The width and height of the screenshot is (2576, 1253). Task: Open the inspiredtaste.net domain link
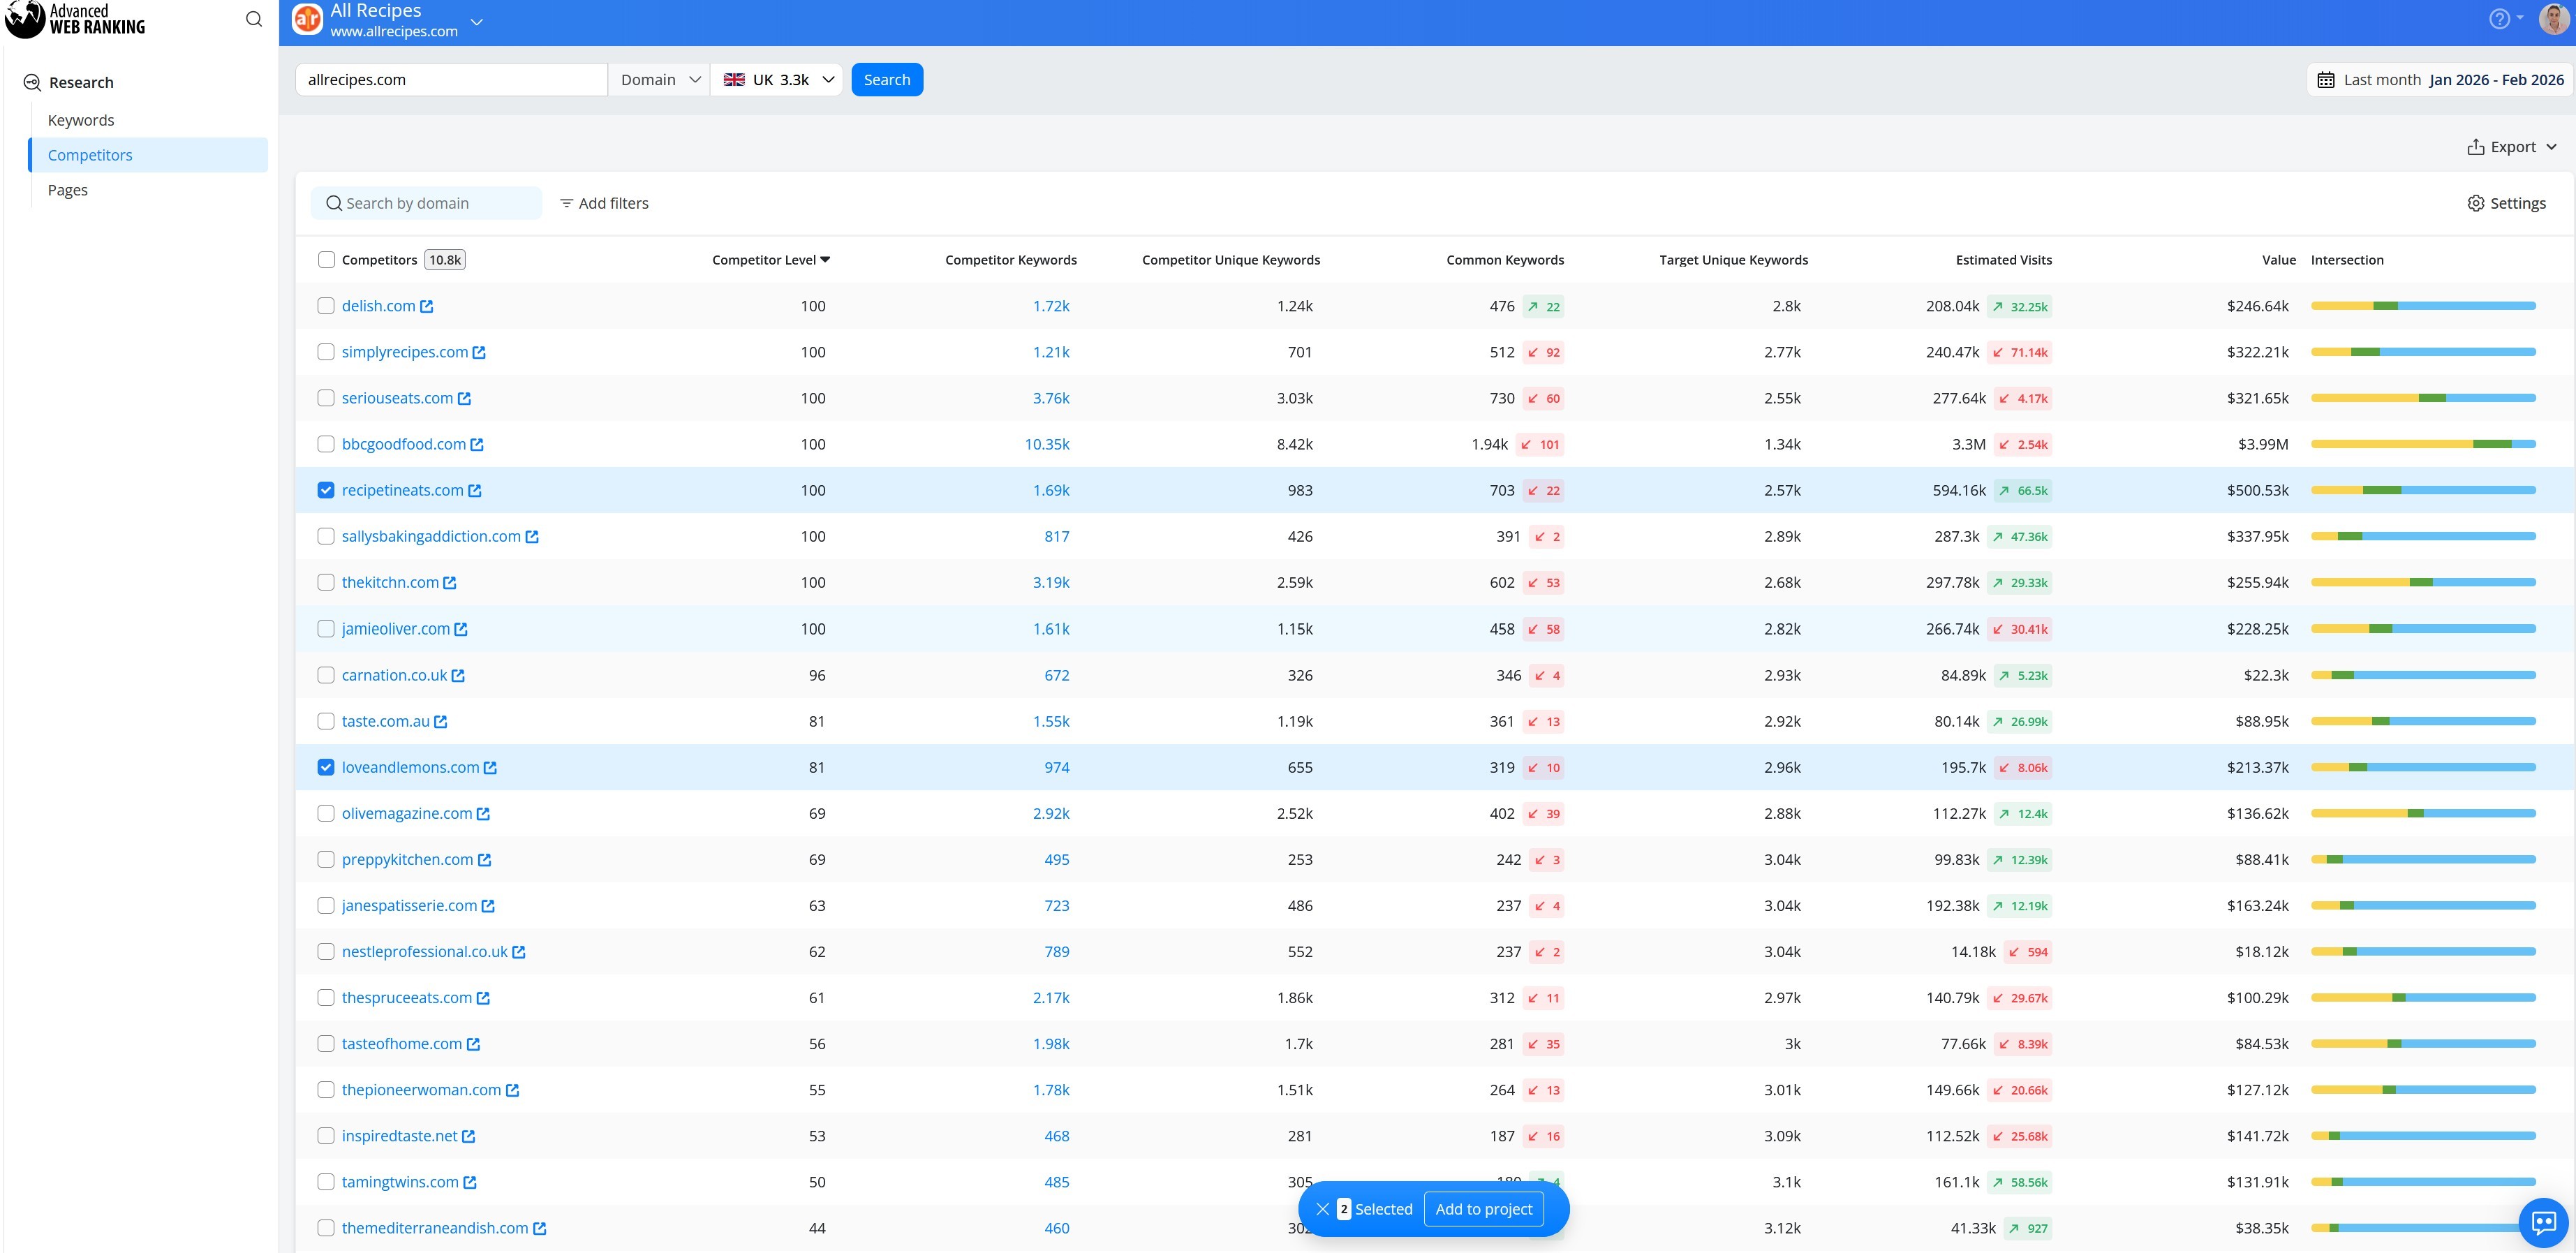tap(400, 1136)
